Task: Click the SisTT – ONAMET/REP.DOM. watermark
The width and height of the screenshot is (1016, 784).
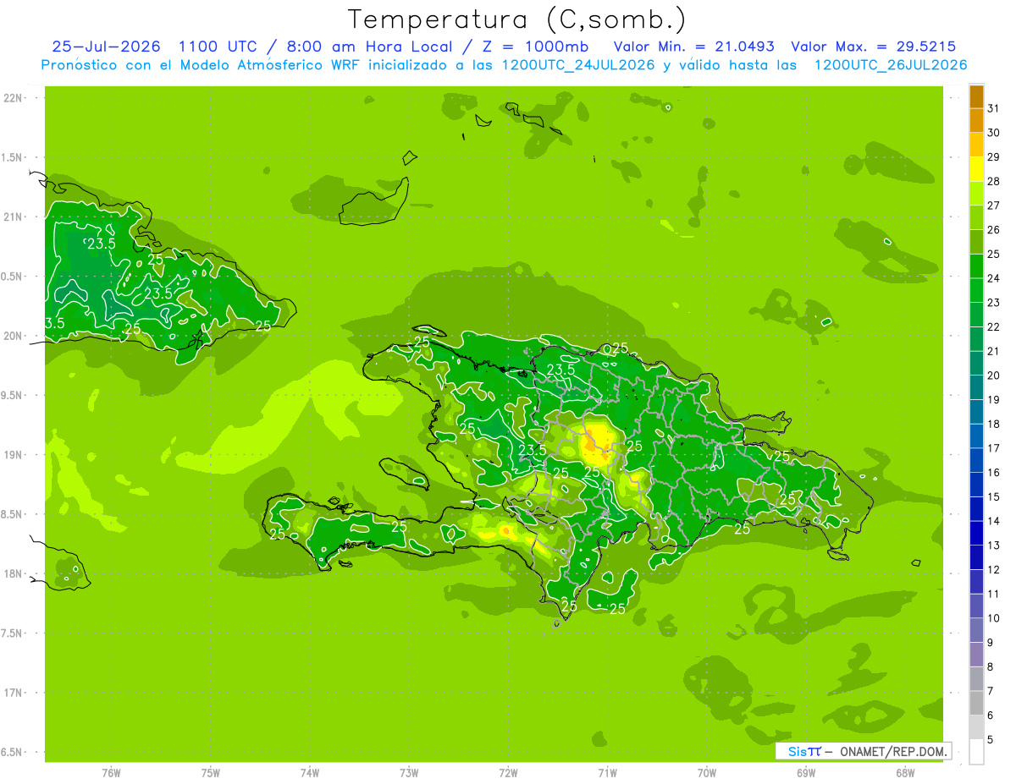Action: tap(863, 751)
